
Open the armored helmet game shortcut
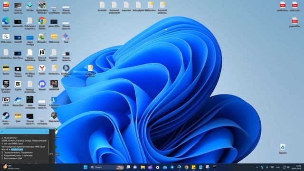(54, 116)
